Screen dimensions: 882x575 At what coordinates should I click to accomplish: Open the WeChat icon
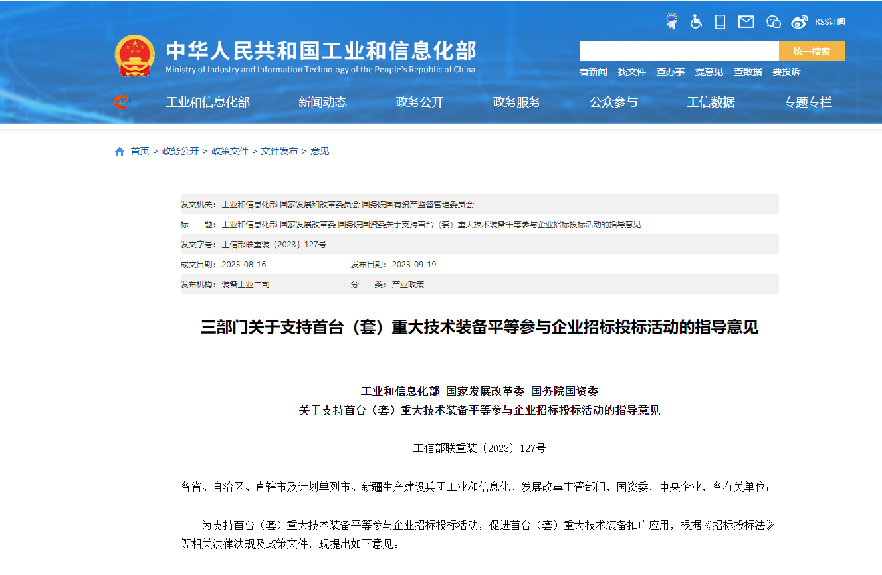pyautogui.click(x=773, y=21)
